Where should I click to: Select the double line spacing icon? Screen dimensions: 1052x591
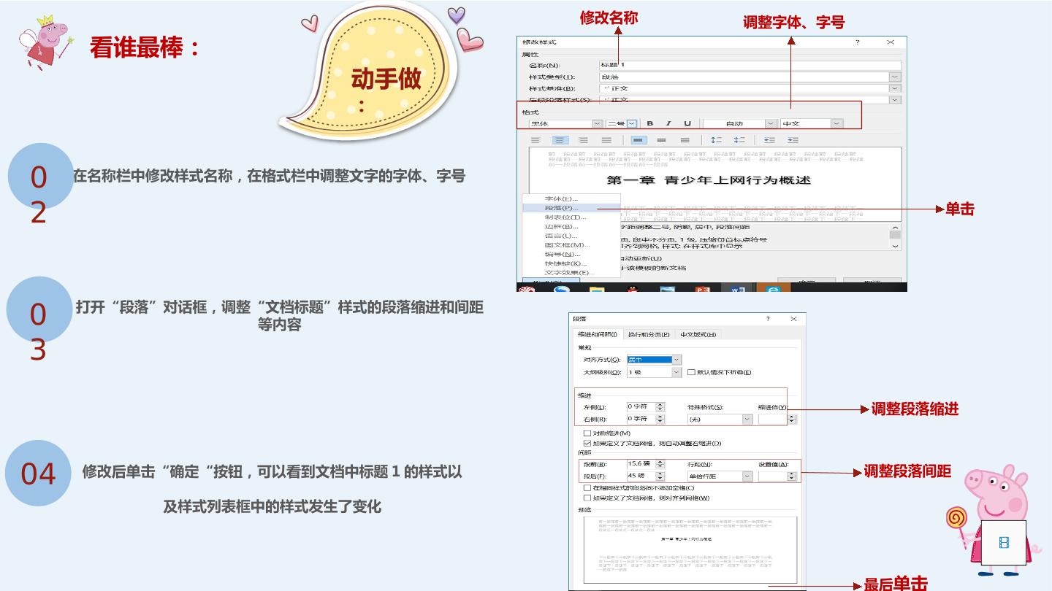click(685, 140)
